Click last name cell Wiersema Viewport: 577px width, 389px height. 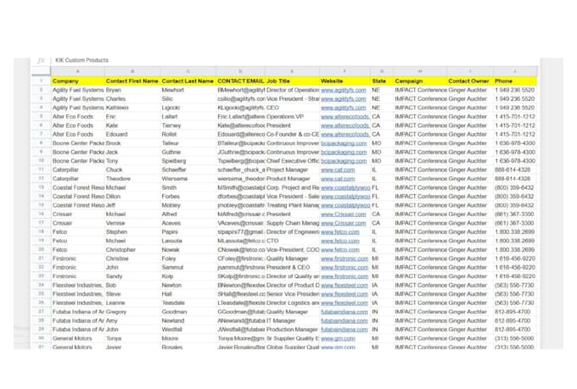[x=188, y=178]
